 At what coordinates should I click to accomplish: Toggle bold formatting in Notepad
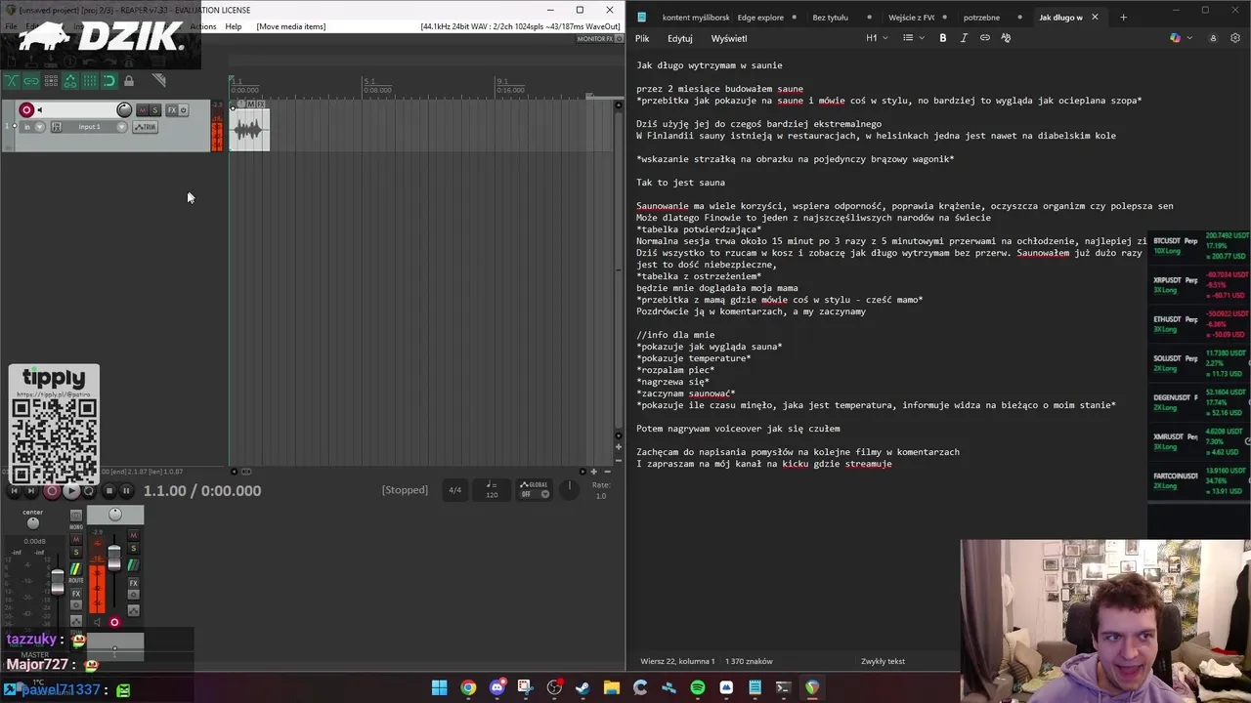943,38
